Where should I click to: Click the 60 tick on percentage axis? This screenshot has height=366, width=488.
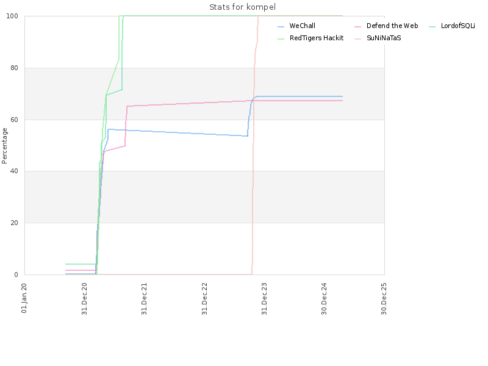(x=14, y=120)
